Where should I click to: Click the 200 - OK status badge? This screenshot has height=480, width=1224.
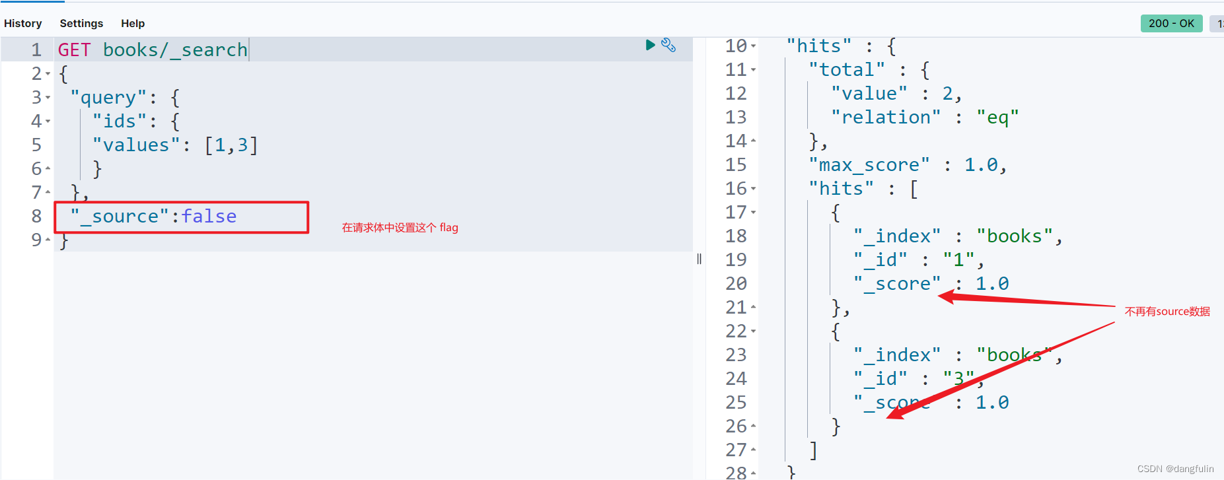(1171, 23)
